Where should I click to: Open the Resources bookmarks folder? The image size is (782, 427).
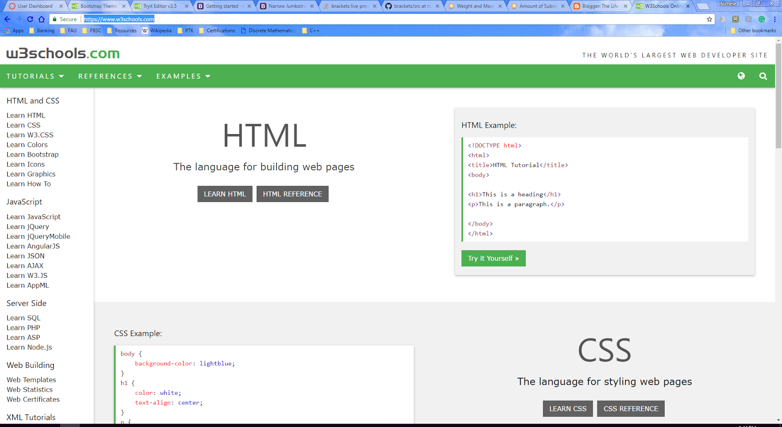121,30
